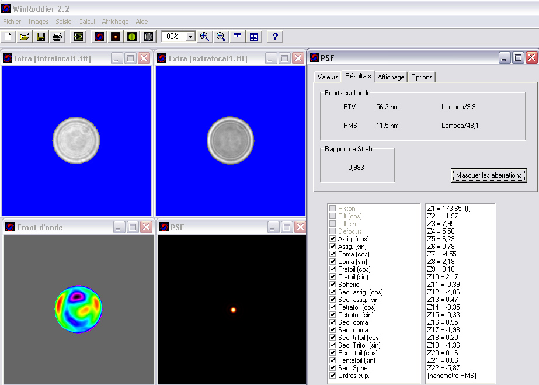Toggle Coma (cos) checkbox
539x385 pixels.
[x=332, y=254]
